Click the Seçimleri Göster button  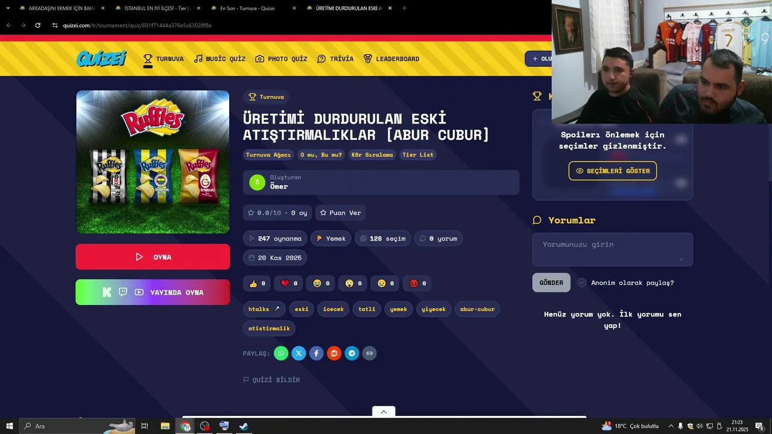(x=613, y=171)
